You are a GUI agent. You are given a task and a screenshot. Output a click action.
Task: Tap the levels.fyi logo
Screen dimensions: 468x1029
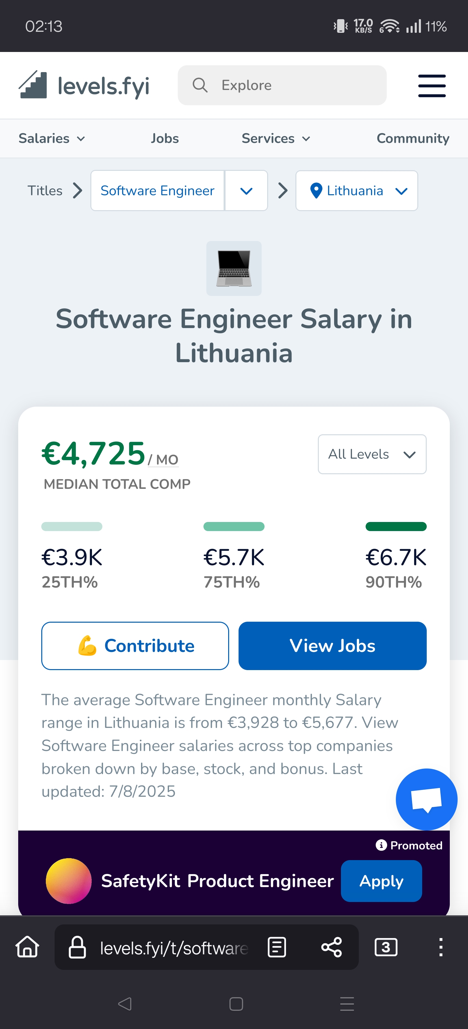pos(84,85)
